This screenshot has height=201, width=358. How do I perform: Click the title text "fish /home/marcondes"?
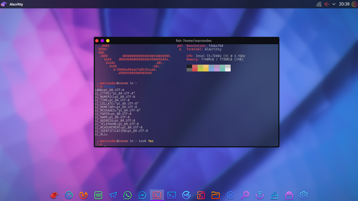click(194, 41)
